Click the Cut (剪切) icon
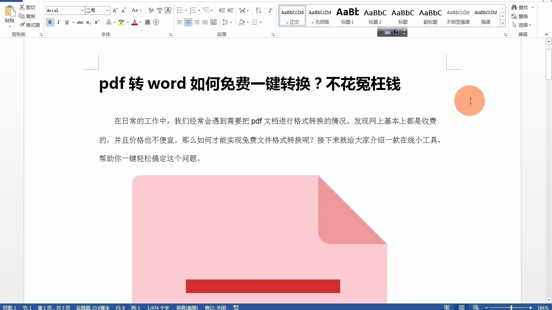Screen dimensions: 552x310 tap(23, 7)
